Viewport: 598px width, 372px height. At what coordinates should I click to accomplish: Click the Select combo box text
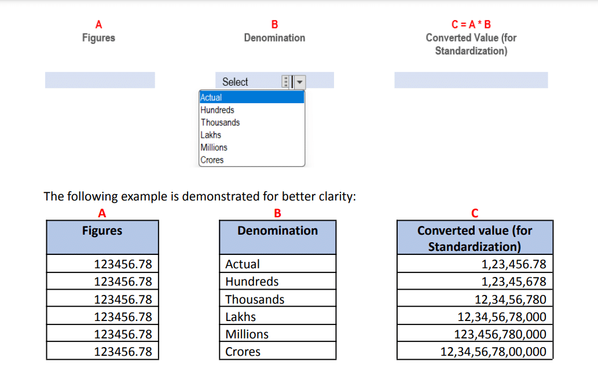(x=235, y=82)
